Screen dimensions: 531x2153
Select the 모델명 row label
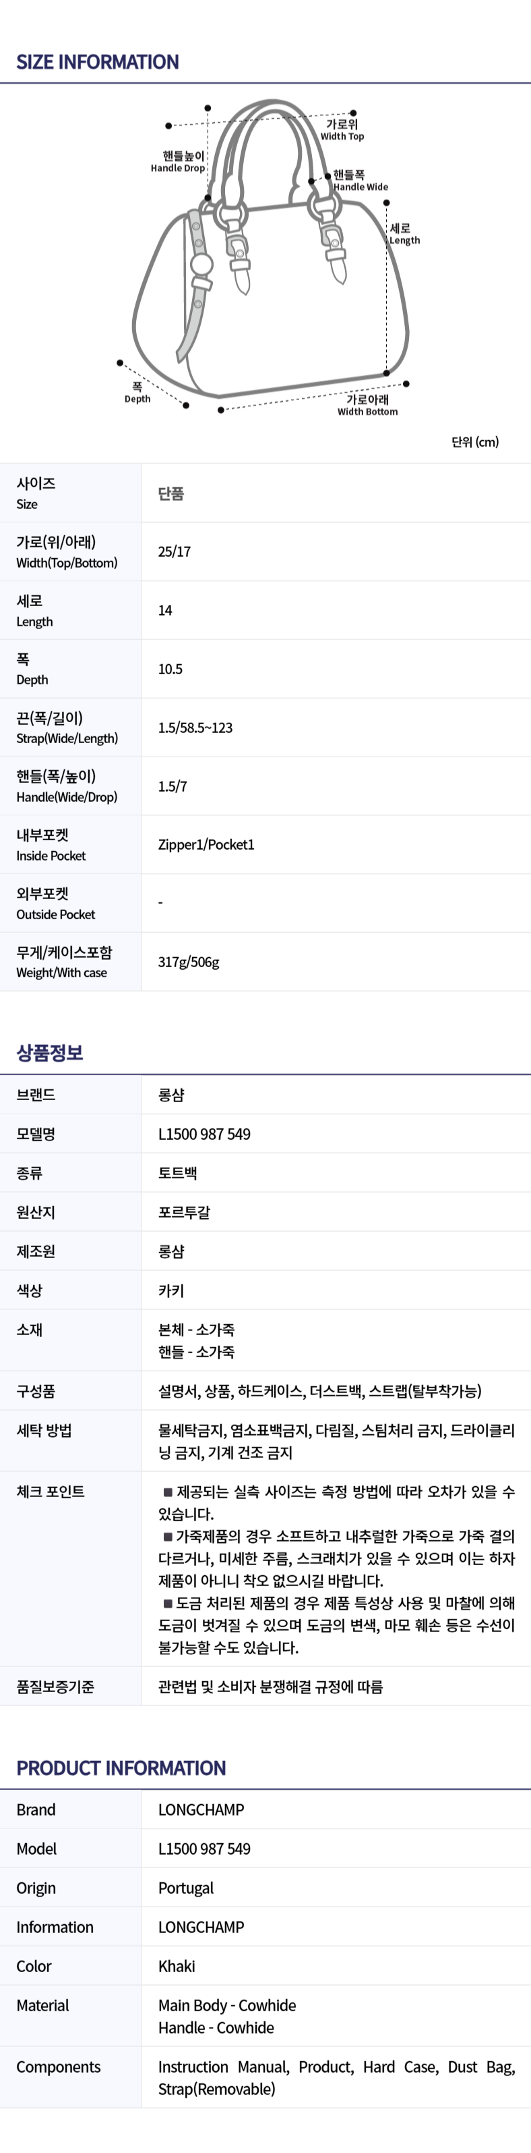(36, 1134)
